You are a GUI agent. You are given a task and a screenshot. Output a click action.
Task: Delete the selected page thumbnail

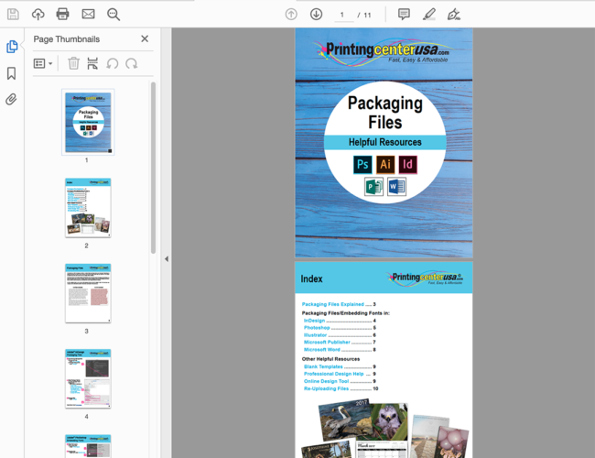click(x=73, y=63)
